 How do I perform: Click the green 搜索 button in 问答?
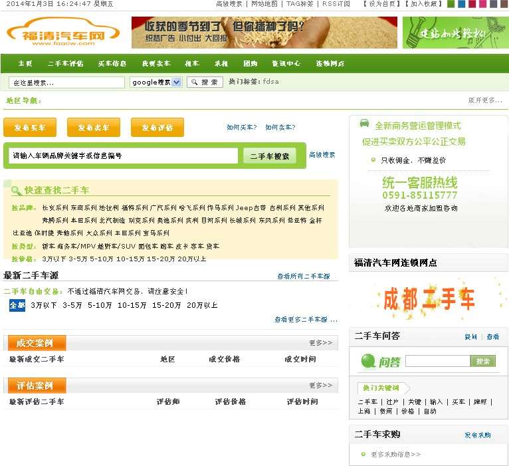[482, 361]
